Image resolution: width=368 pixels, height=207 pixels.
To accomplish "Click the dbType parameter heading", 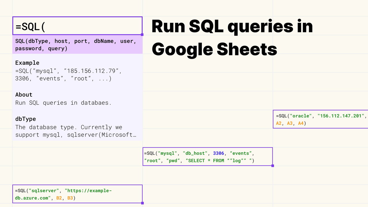I will coord(26,119).
